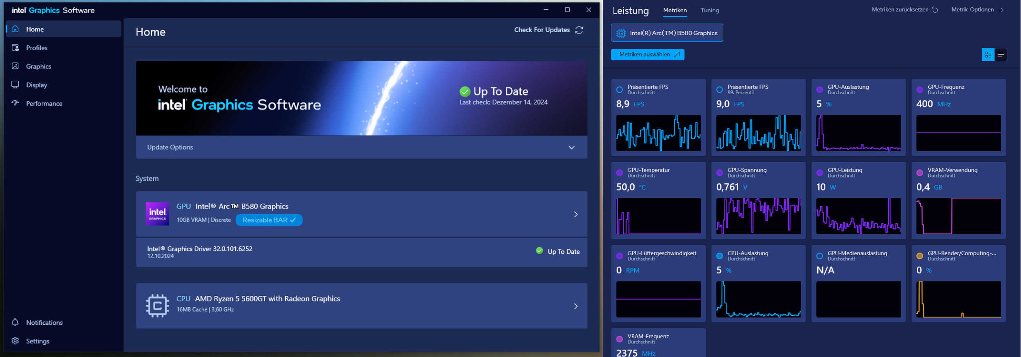
Task: Toggle the GPU-Render/Computing indicator circle
Action: 919,256
